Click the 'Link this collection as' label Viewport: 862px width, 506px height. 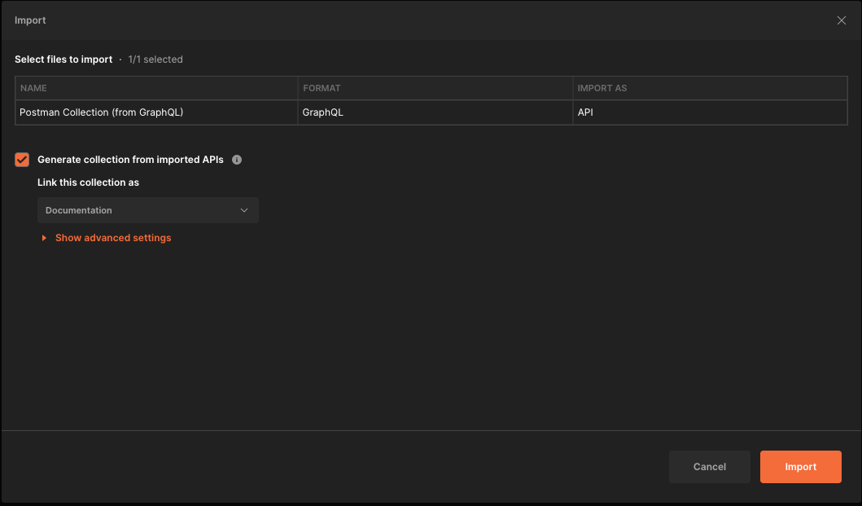pos(88,183)
